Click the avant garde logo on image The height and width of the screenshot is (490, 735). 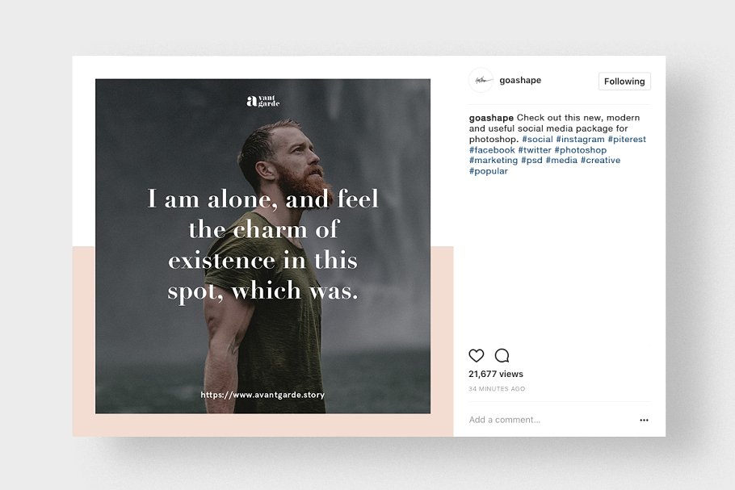(263, 101)
